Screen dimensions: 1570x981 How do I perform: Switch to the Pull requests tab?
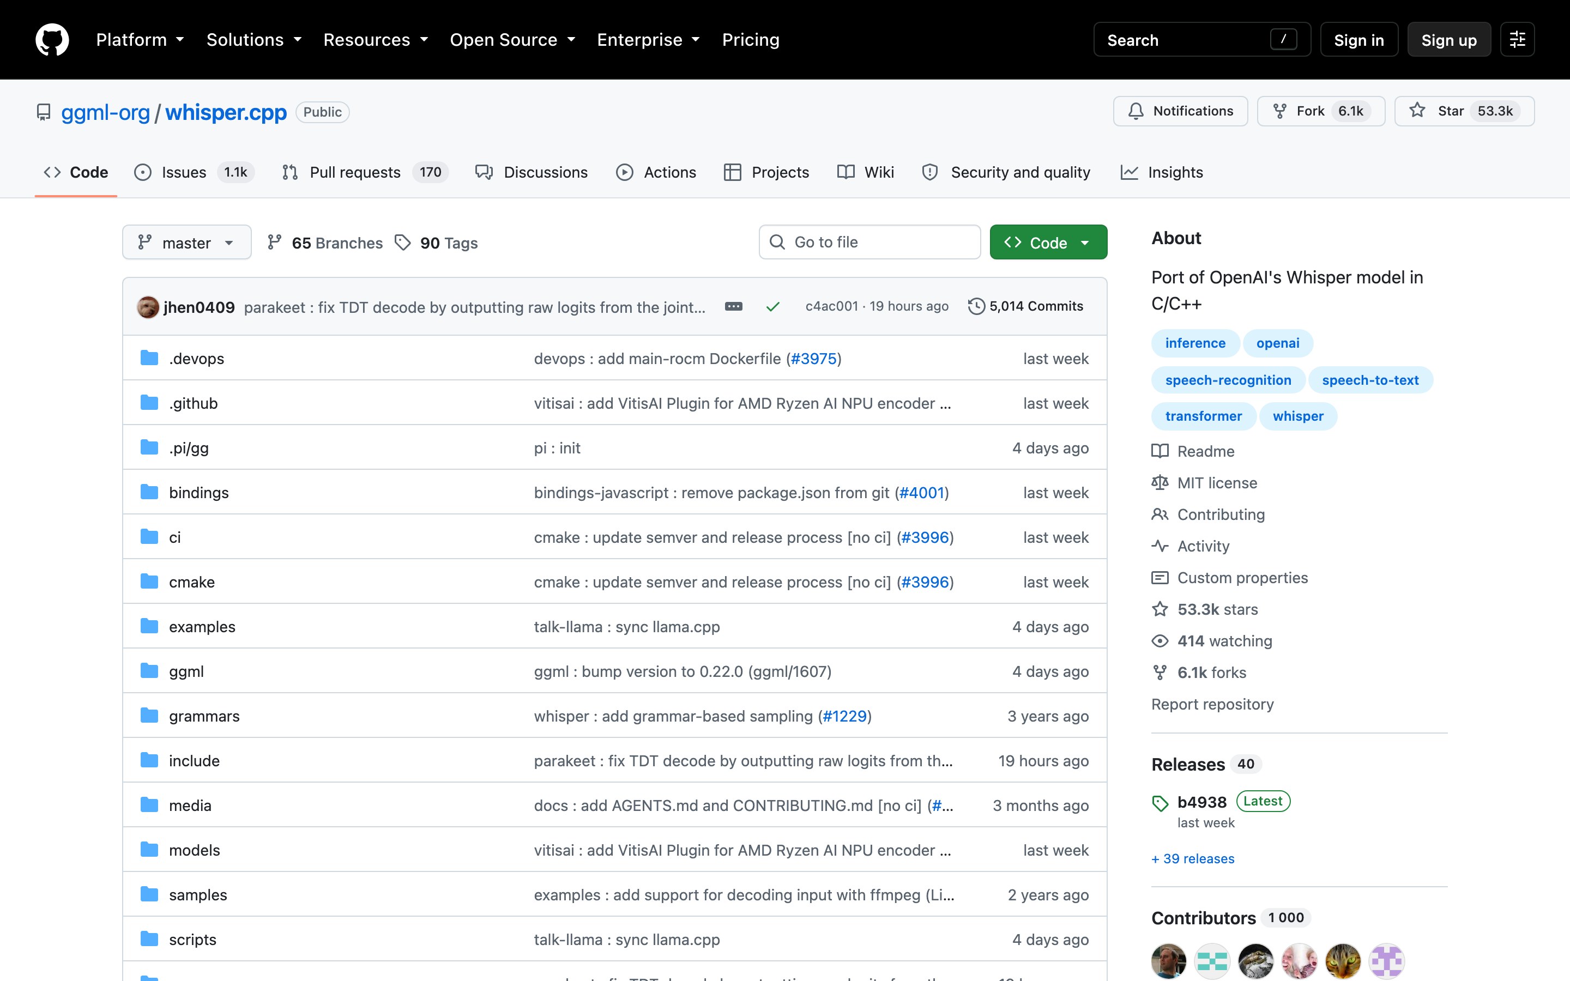(x=365, y=172)
